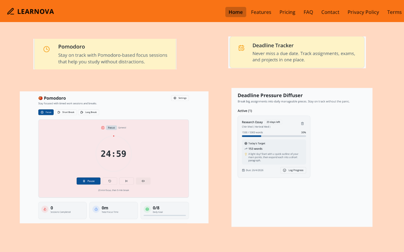The image size is (404, 252).
Task: Click the calendar icon beside Due: 26/4/2026
Action: pyautogui.click(x=243, y=170)
